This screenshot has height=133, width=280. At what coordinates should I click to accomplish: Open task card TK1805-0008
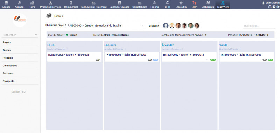pos(74,57)
